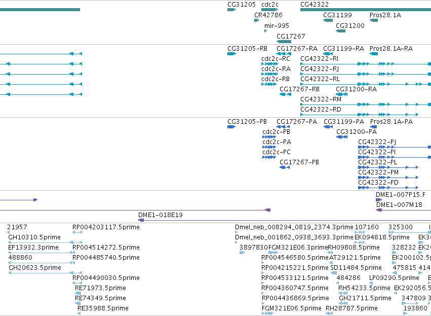Click EST RE71973.5prime

78,293
